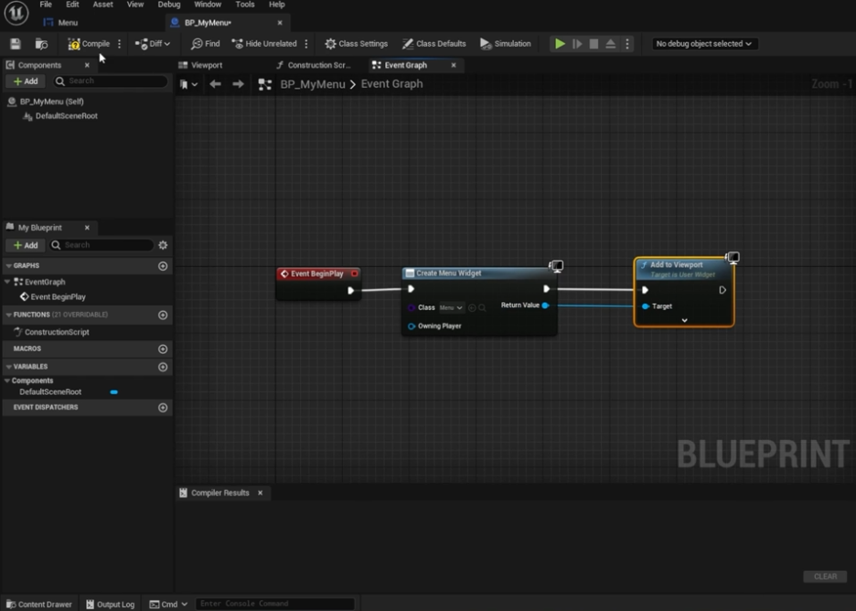The image size is (856, 611).
Task: Add a new event dispatcher with plus icon
Action: pos(163,408)
